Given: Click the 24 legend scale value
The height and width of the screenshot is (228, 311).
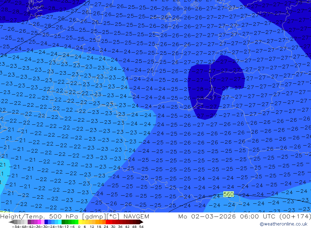Looking at the screenshot, I should (106, 227).
